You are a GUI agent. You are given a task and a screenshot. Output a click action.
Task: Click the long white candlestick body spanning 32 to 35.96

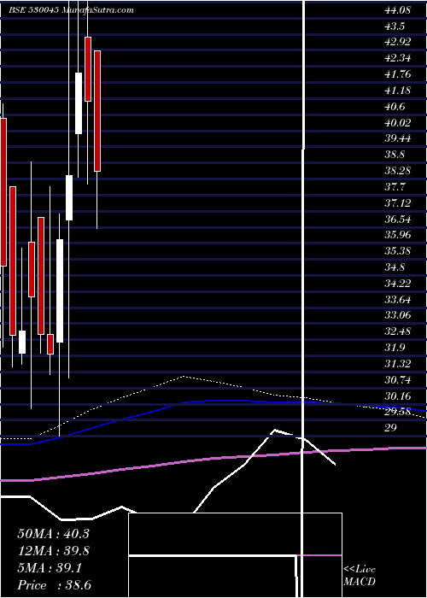(x=60, y=291)
